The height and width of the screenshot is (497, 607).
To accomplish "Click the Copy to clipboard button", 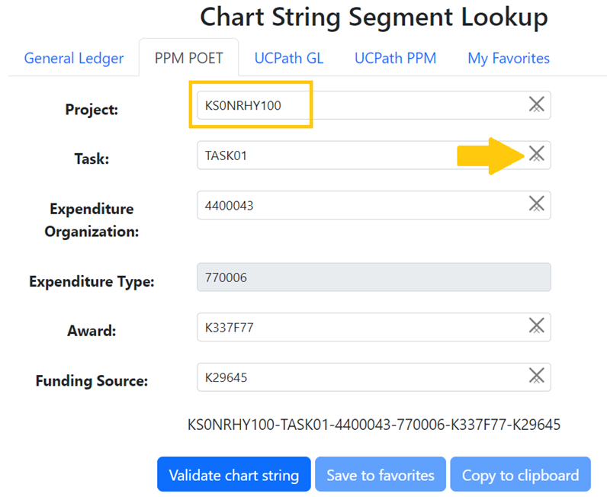I will tap(520, 475).
